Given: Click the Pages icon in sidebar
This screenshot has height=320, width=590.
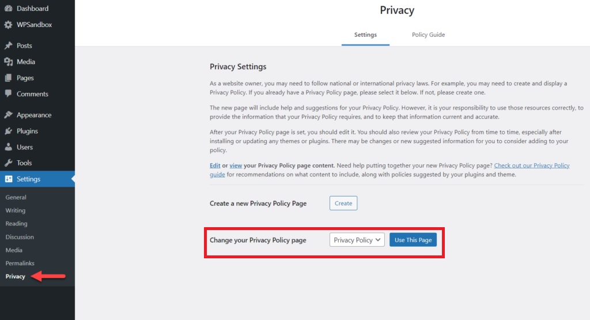Looking at the screenshot, I should tap(8, 78).
